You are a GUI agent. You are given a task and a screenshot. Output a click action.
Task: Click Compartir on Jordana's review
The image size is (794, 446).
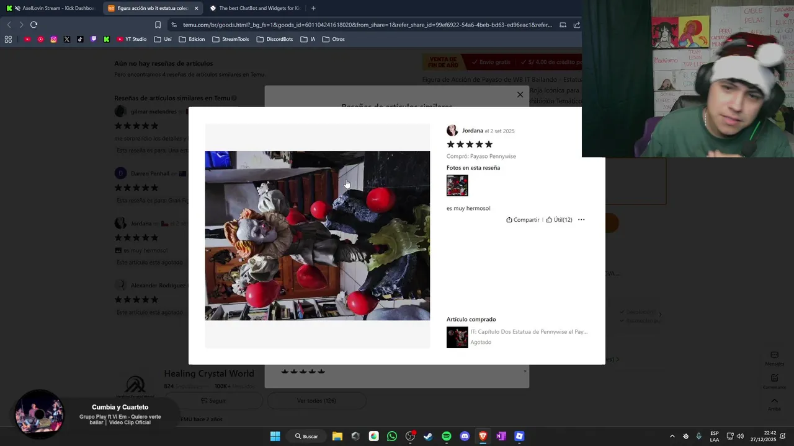click(523, 220)
